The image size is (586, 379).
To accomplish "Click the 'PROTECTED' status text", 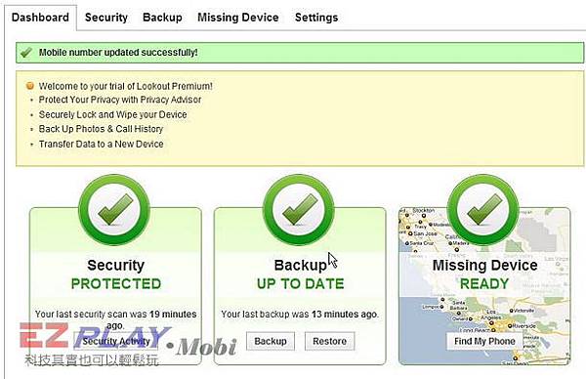I will [x=116, y=283].
